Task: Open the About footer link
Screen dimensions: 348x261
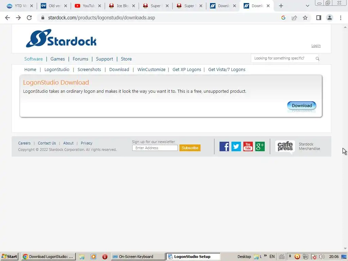Action: tap(68, 143)
